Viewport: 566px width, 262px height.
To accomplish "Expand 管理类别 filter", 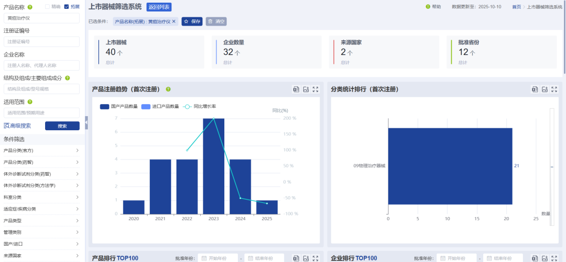I will [41, 232].
